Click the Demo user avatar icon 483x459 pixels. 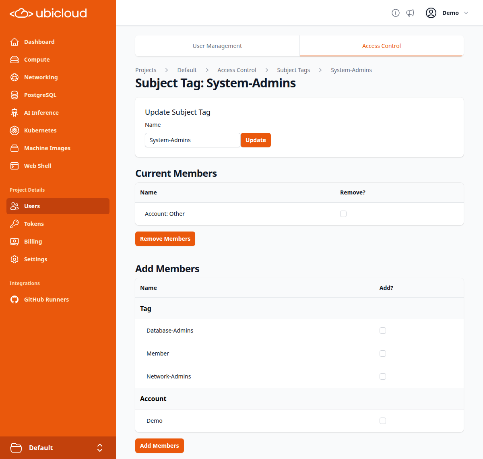[431, 13]
